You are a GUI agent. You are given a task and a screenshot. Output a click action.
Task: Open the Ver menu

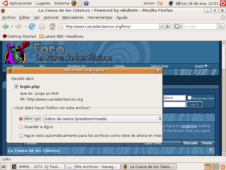37,18
